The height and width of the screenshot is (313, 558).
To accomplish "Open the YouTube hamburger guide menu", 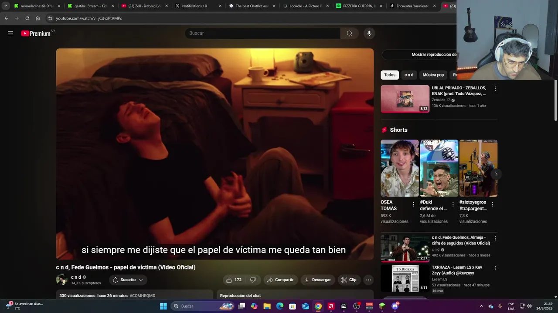I will (x=10, y=33).
